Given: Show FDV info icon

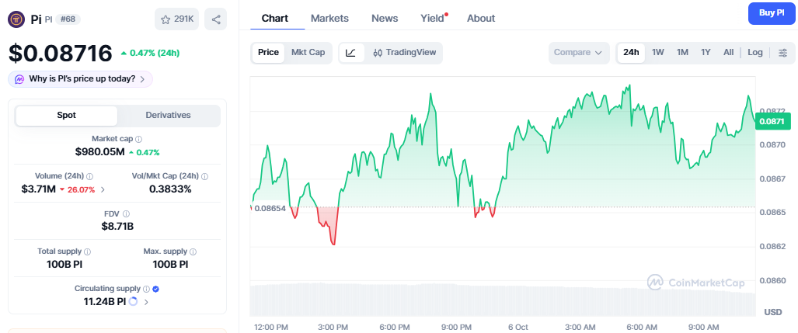Looking at the screenshot, I should pyautogui.click(x=126, y=214).
